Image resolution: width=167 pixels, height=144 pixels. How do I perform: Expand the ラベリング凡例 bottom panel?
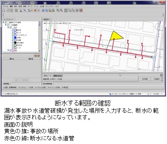point(54,87)
